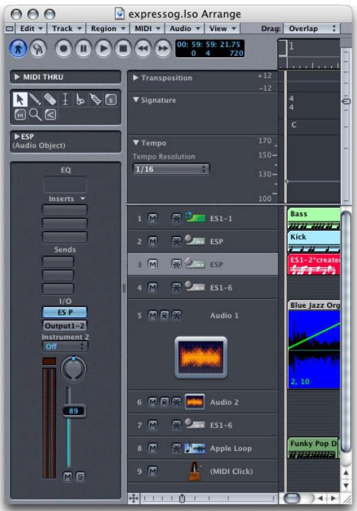The height and width of the screenshot is (511, 357).
Task: Collapse the Signature global track
Action: pos(136,100)
